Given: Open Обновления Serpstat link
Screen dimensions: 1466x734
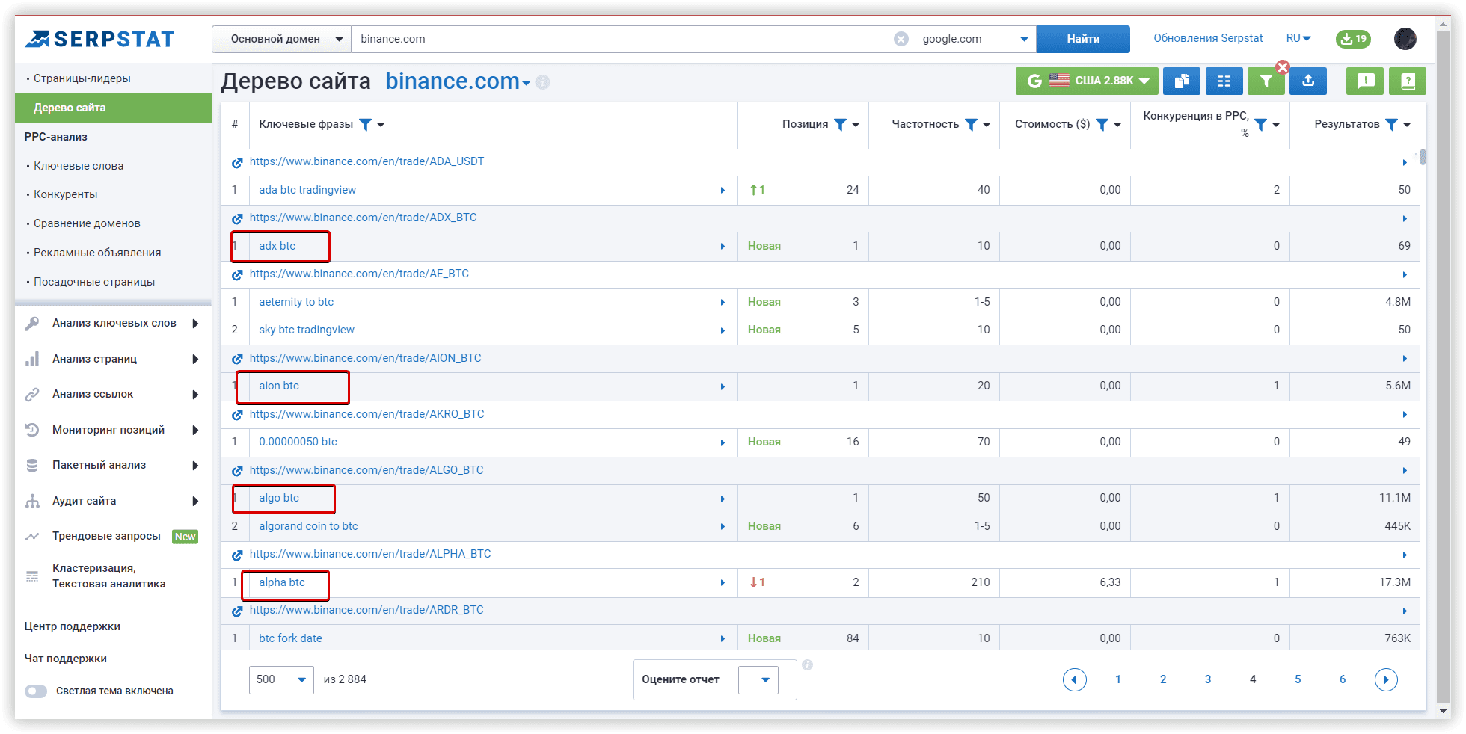Looking at the screenshot, I should click(1208, 38).
